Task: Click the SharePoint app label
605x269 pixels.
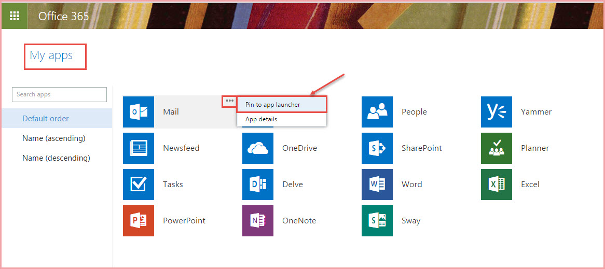Action: [421, 148]
